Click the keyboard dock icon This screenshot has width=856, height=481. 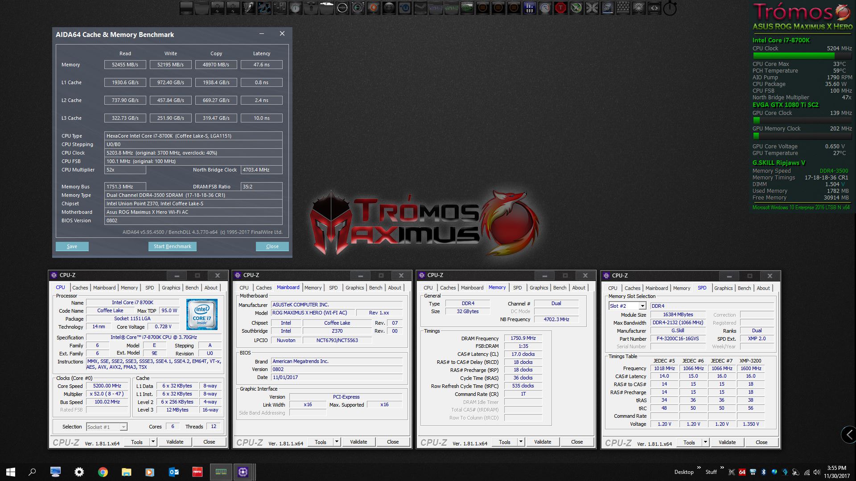(623, 8)
